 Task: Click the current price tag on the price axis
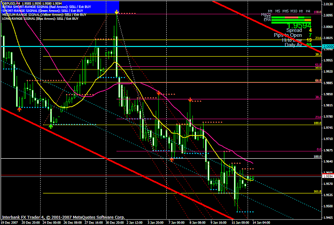coord(328,176)
